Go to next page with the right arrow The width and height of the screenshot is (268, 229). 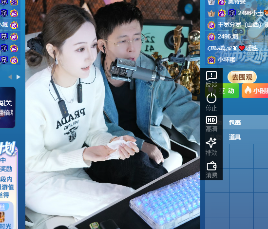point(19,77)
